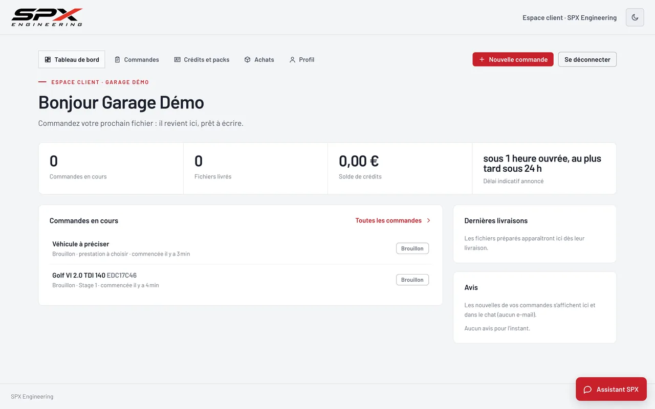Screen dimensions: 655x409
Task: Start a new order with Nouvelle commande
Action: point(513,59)
